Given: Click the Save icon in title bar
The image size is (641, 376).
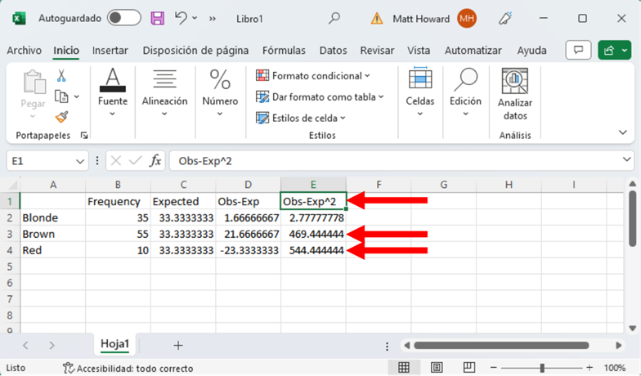Looking at the screenshot, I should pos(158,18).
